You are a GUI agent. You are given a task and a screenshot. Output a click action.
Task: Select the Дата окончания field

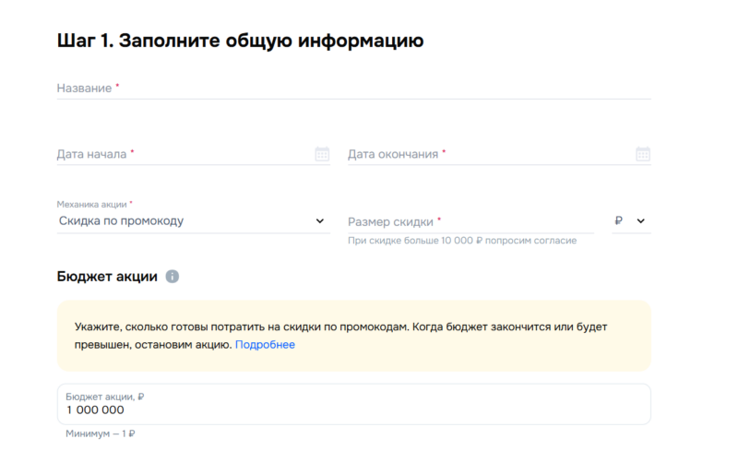point(499,154)
